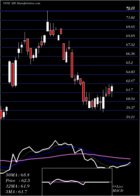Click the Live MACD label
This screenshot has width=140, height=196.
point(118,189)
